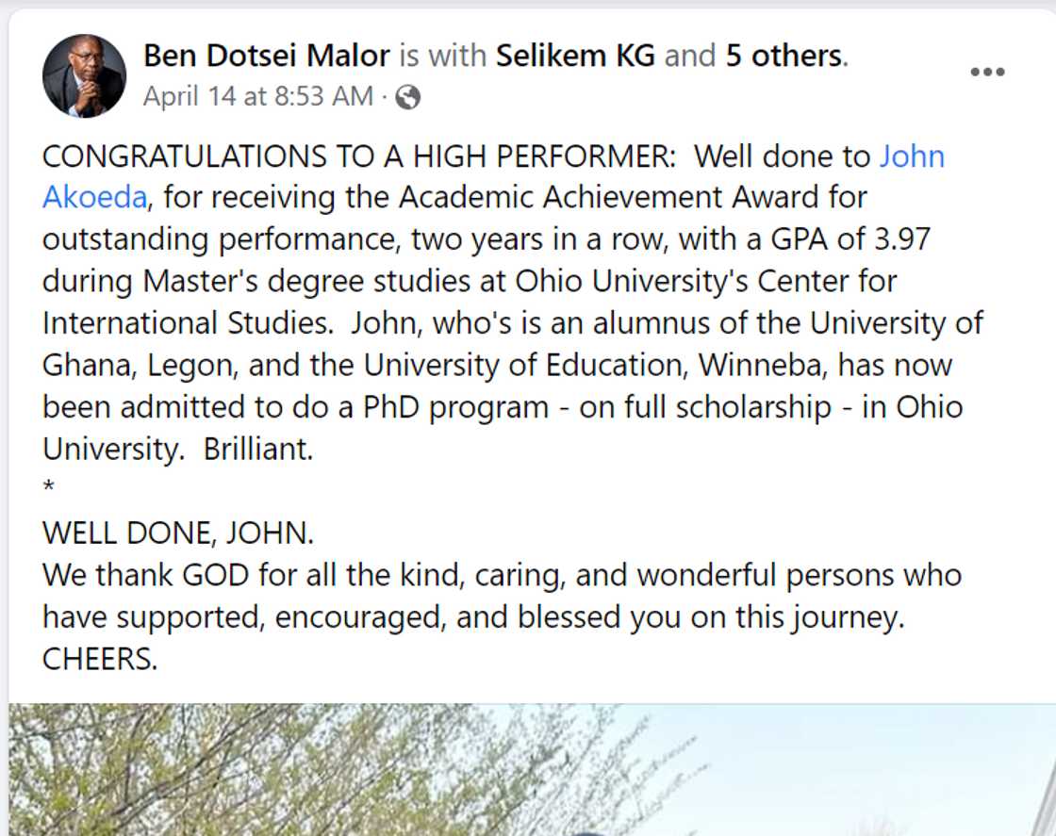The image size is (1056, 836).
Task: Click Ben Dotsei Malor's bolded name
Action: point(264,55)
